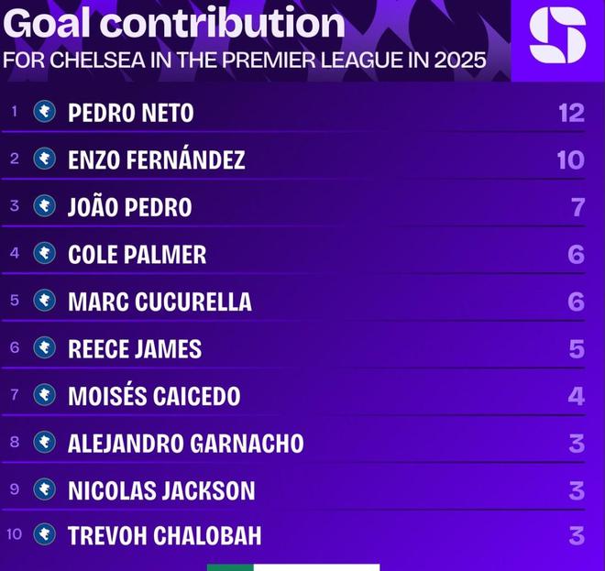Click the Chelsea badge beside Marc Cucurella
The width and height of the screenshot is (605, 571).
coord(44,301)
